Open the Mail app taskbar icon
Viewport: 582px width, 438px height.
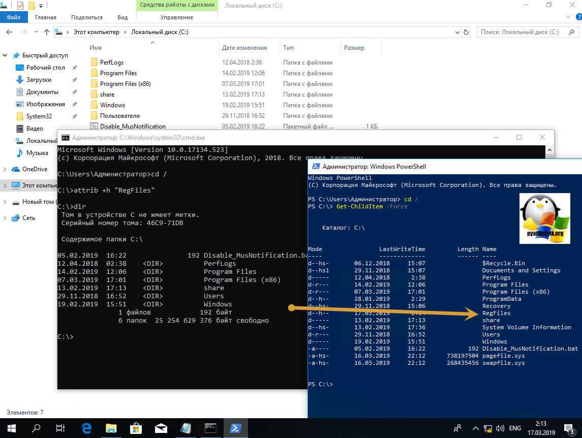161,427
